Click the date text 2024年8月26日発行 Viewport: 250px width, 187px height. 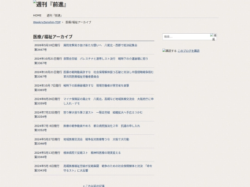pyautogui.click(x=47, y=99)
